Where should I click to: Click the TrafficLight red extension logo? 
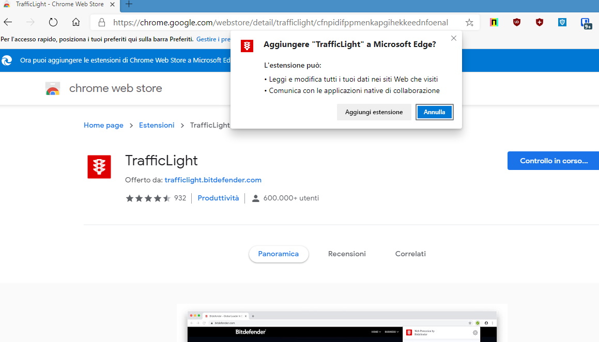pos(99,167)
